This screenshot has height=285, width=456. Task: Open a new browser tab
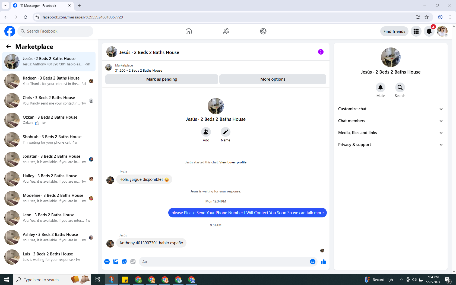click(x=79, y=5)
